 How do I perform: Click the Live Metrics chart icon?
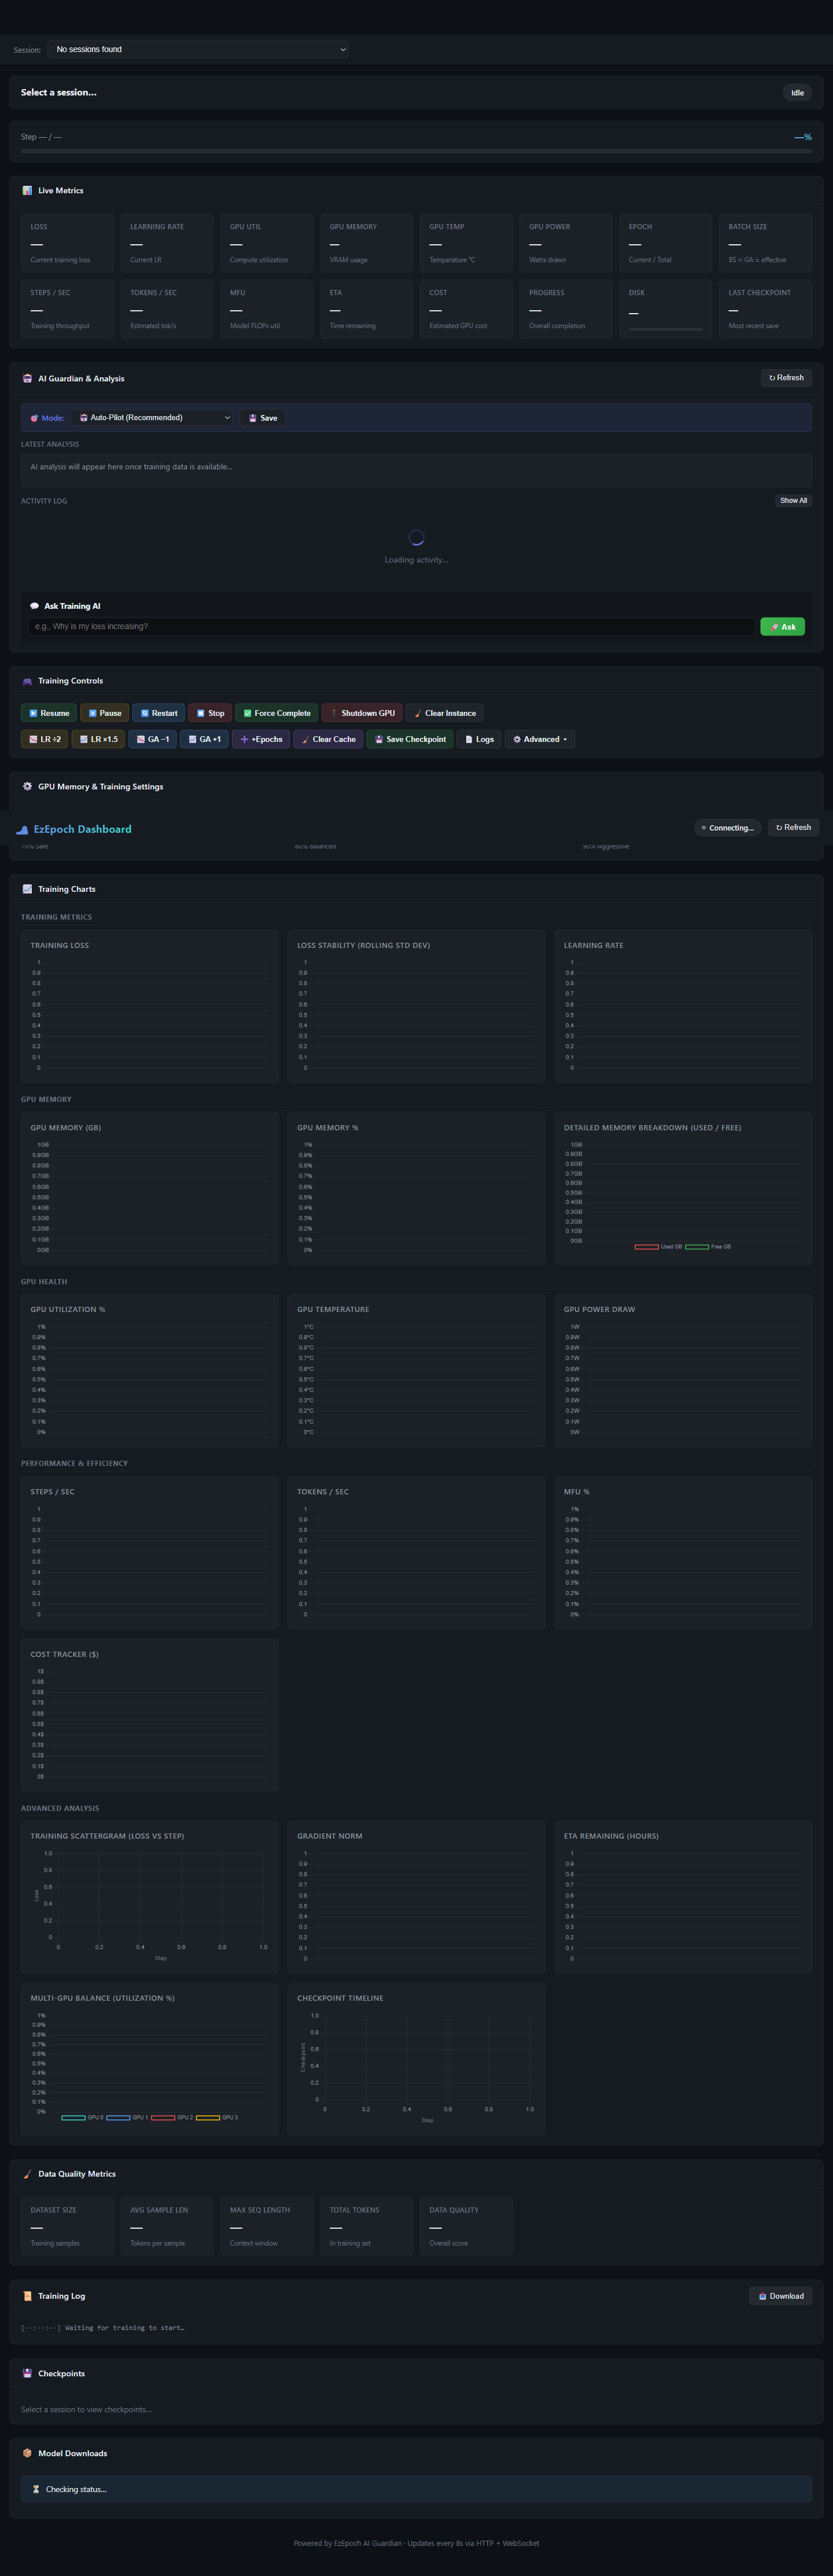tap(27, 190)
